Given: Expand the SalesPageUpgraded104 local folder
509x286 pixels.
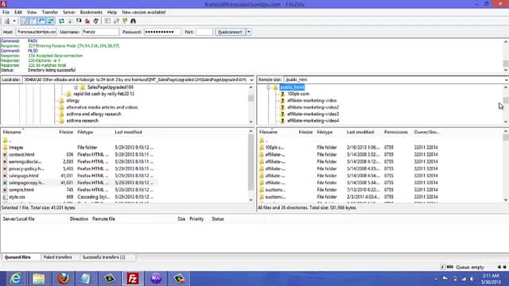Looking at the screenshot, I should click(76, 87).
